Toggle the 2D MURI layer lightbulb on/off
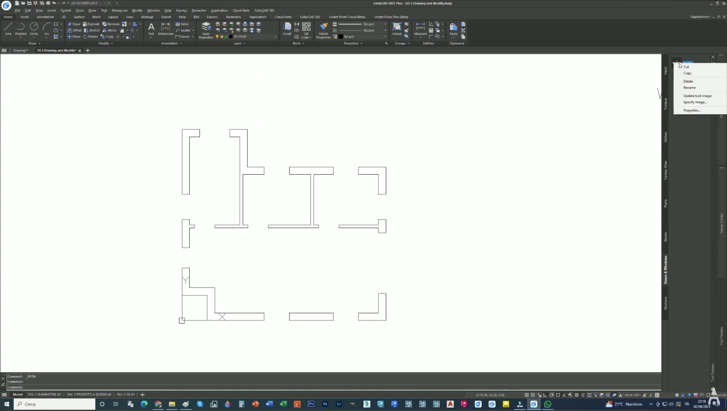Image resolution: width=727 pixels, height=411 pixels. (x=217, y=37)
